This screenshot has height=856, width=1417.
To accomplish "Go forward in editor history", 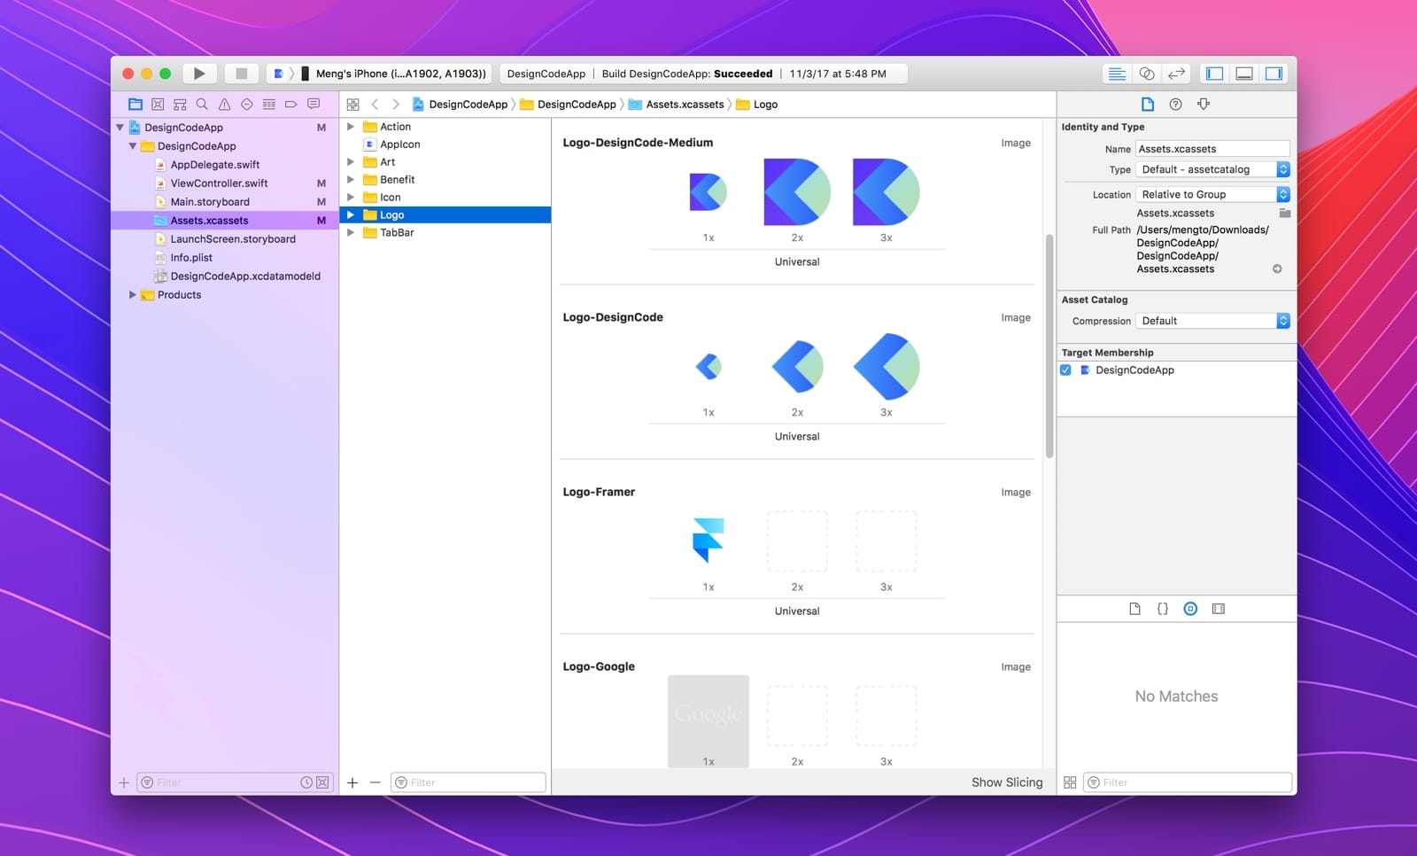I will tap(396, 104).
